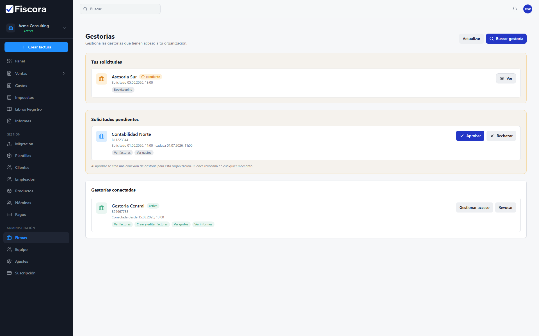Click the Libros Registro book icon
539x336 pixels.
[x=9, y=109]
